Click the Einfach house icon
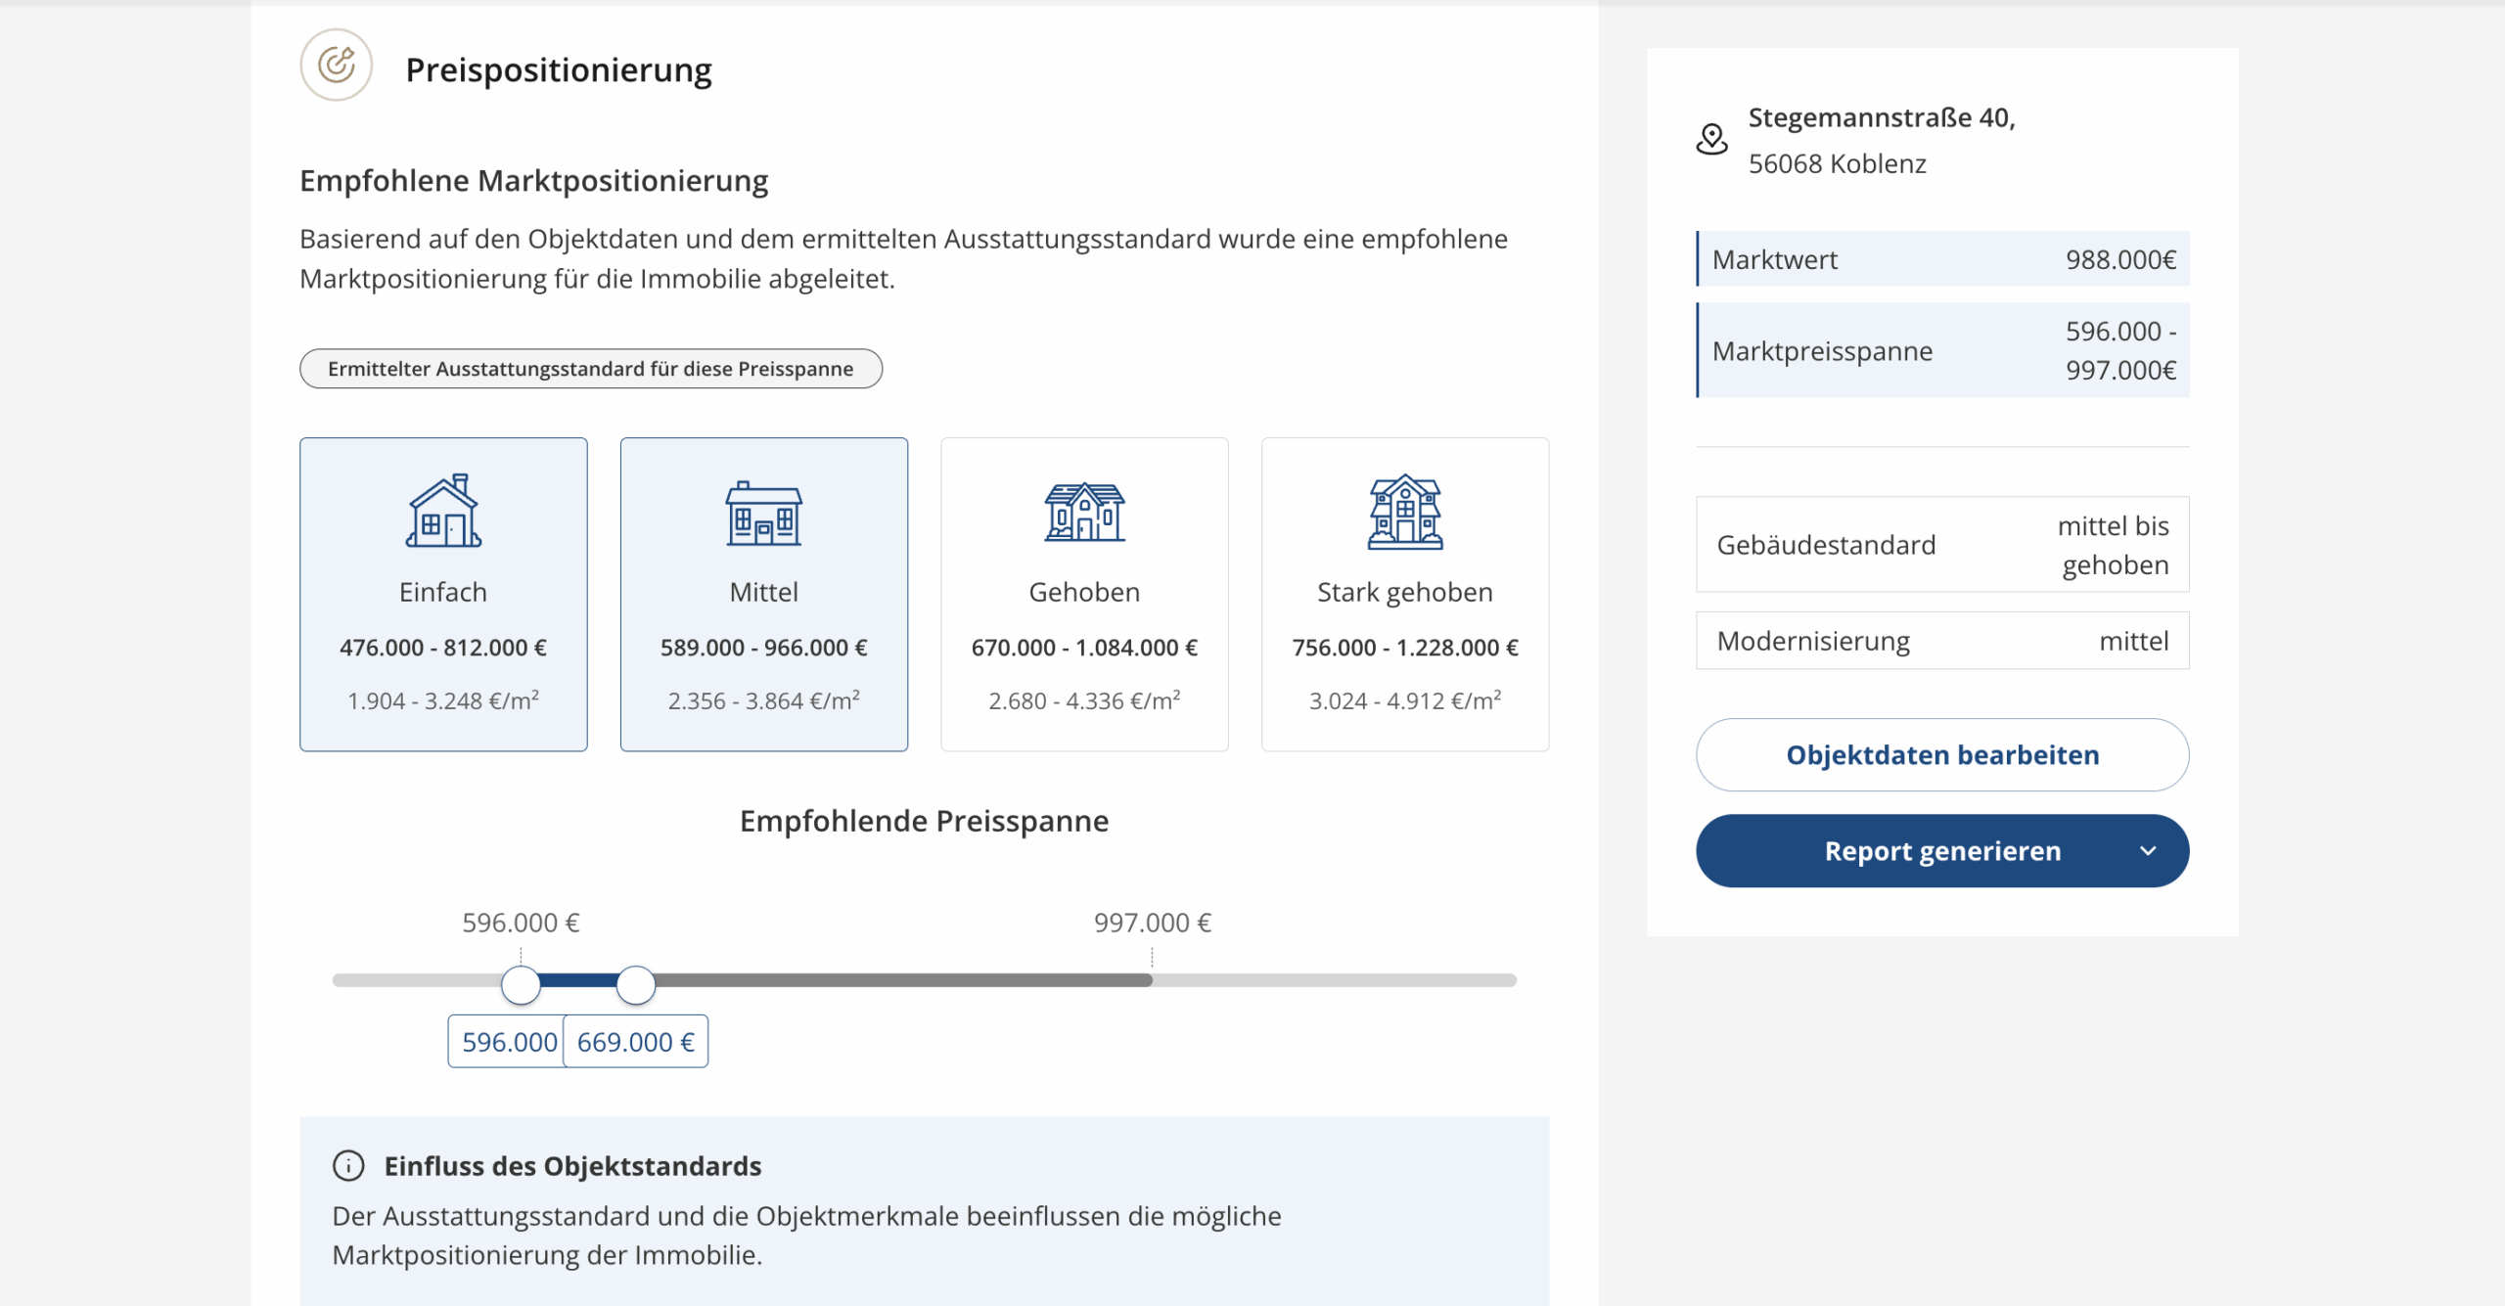The height and width of the screenshot is (1306, 2505). coord(443,512)
